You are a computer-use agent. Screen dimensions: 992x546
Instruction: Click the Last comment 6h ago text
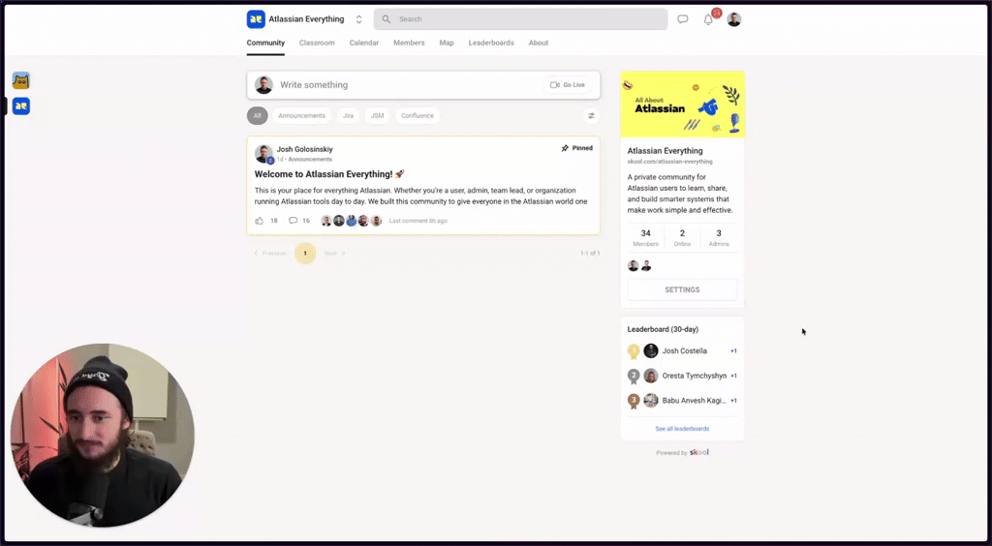tap(418, 221)
